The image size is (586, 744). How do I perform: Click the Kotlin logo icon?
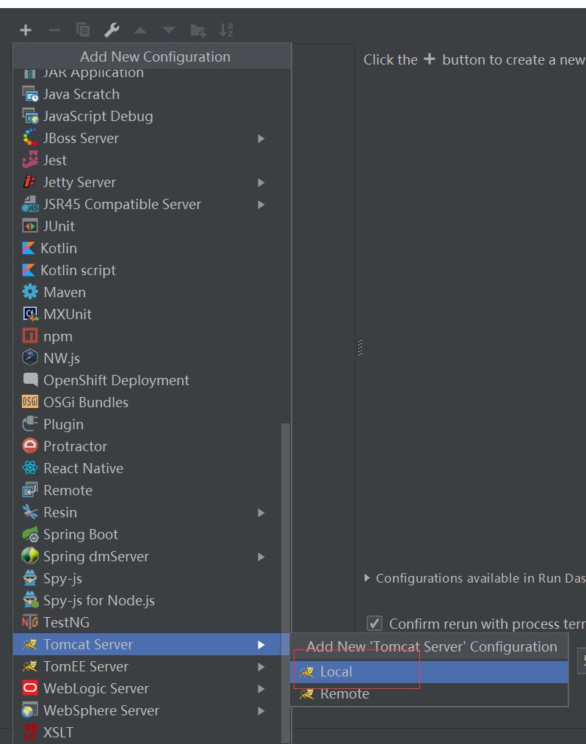coord(29,248)
